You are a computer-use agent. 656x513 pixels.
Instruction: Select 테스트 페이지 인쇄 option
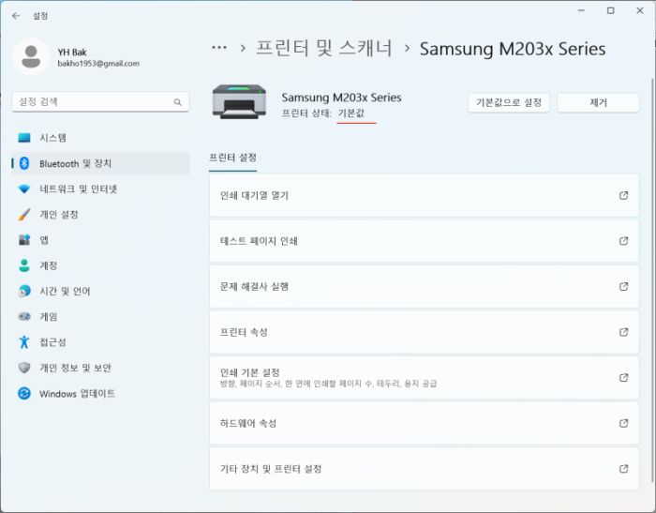click(425, 241)
